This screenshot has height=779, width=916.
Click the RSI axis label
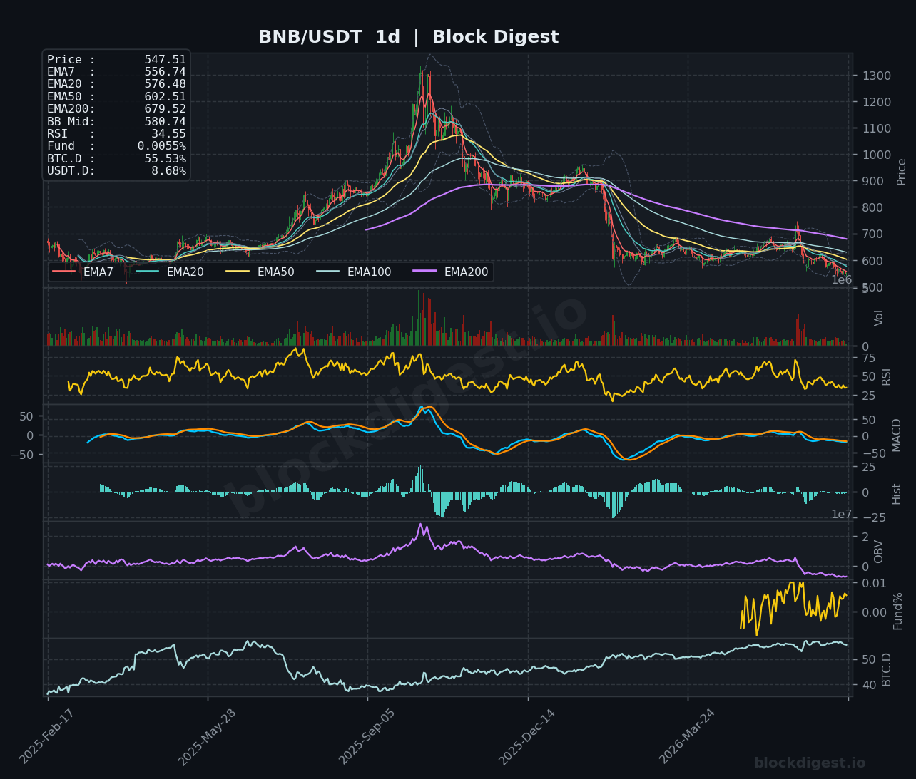887,376
